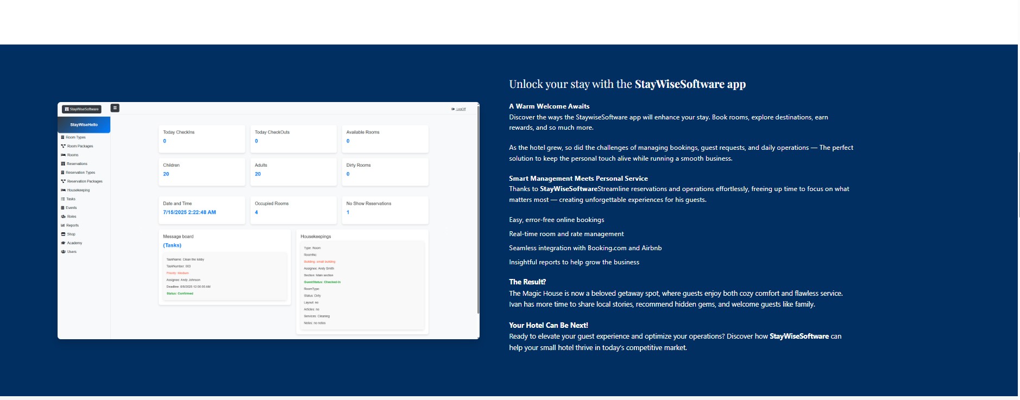The width and height of the screenshot is (1020, 400).
Task: Select the Dirty Rooms card
Action: coord(385,172)
